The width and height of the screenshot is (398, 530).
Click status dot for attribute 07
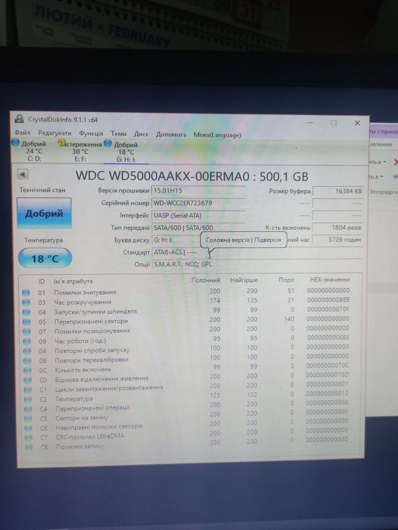26,332
